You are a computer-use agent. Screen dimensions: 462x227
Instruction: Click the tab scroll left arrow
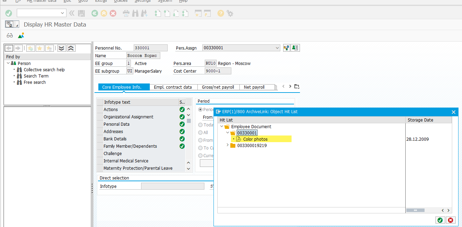pos(283,86)
